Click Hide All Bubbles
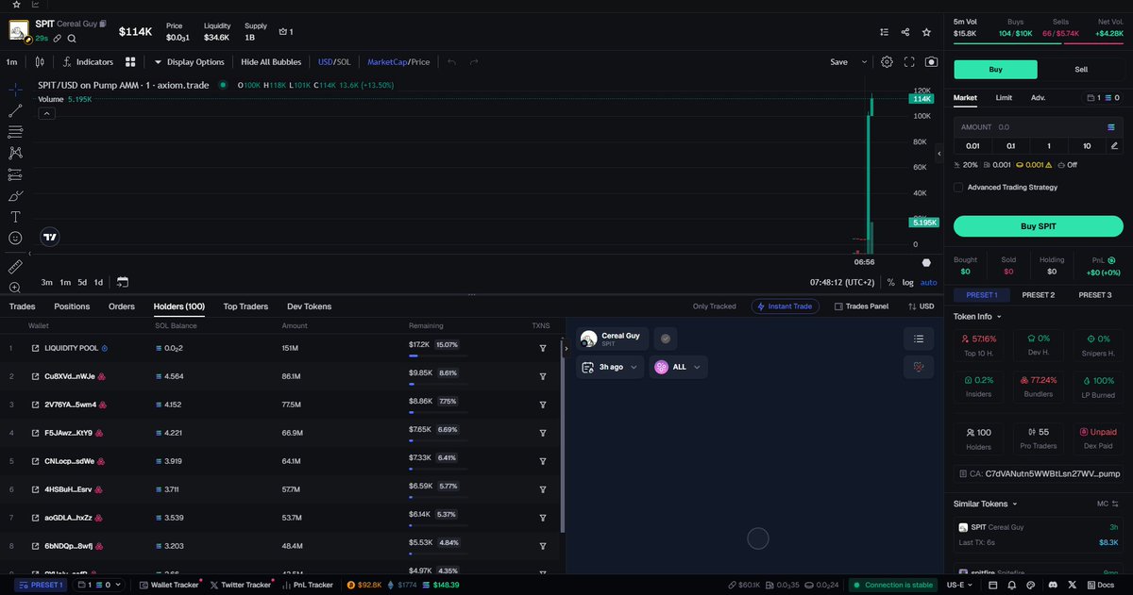The height and width of the screenshot is (595, 1133). pos(271,62)
